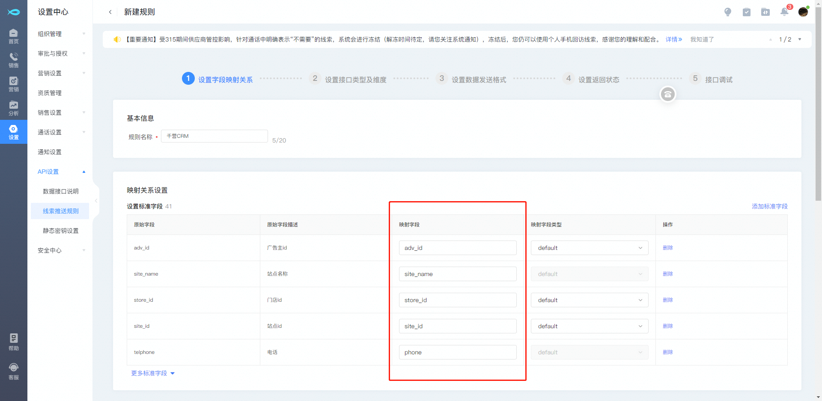The image size is (822, 401).
Task: Select 数据接口说明 in the API settings menu
Action: [x=60, y=191]
